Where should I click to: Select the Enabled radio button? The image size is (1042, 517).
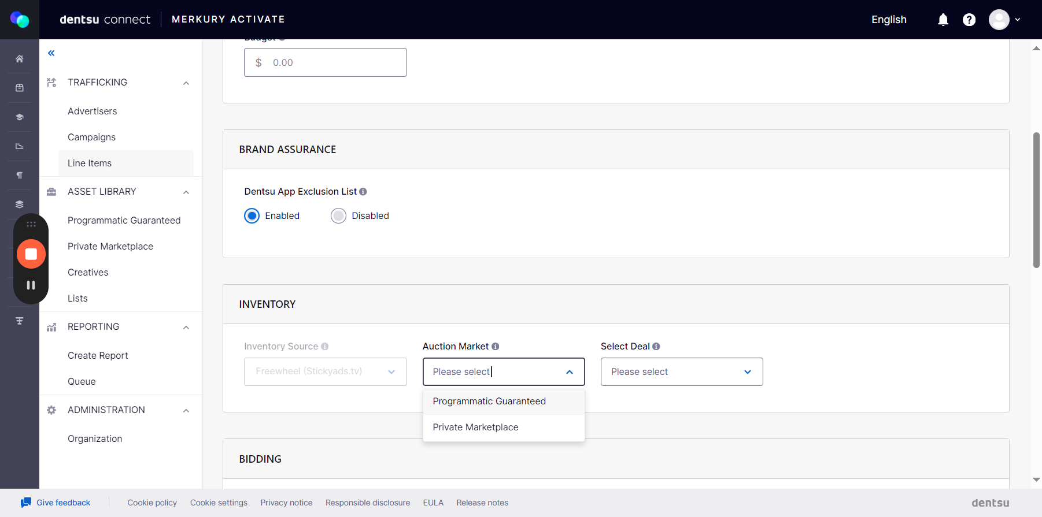tap(252, 216)
